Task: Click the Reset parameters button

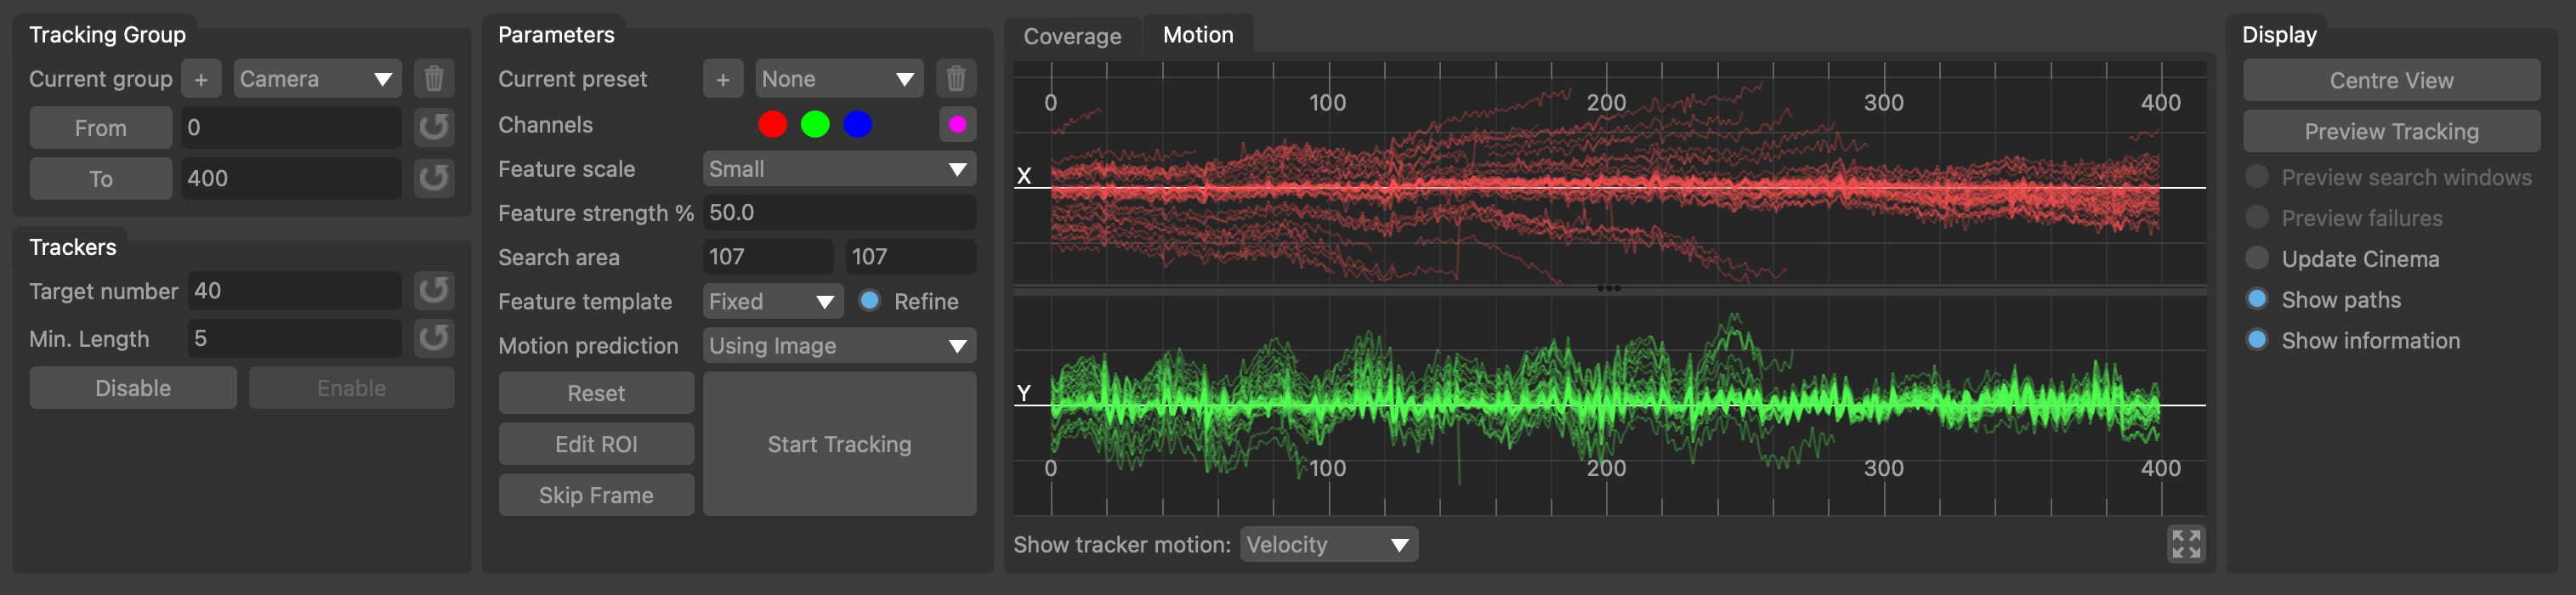Action: pyautogui.click(x=596, y=393)
